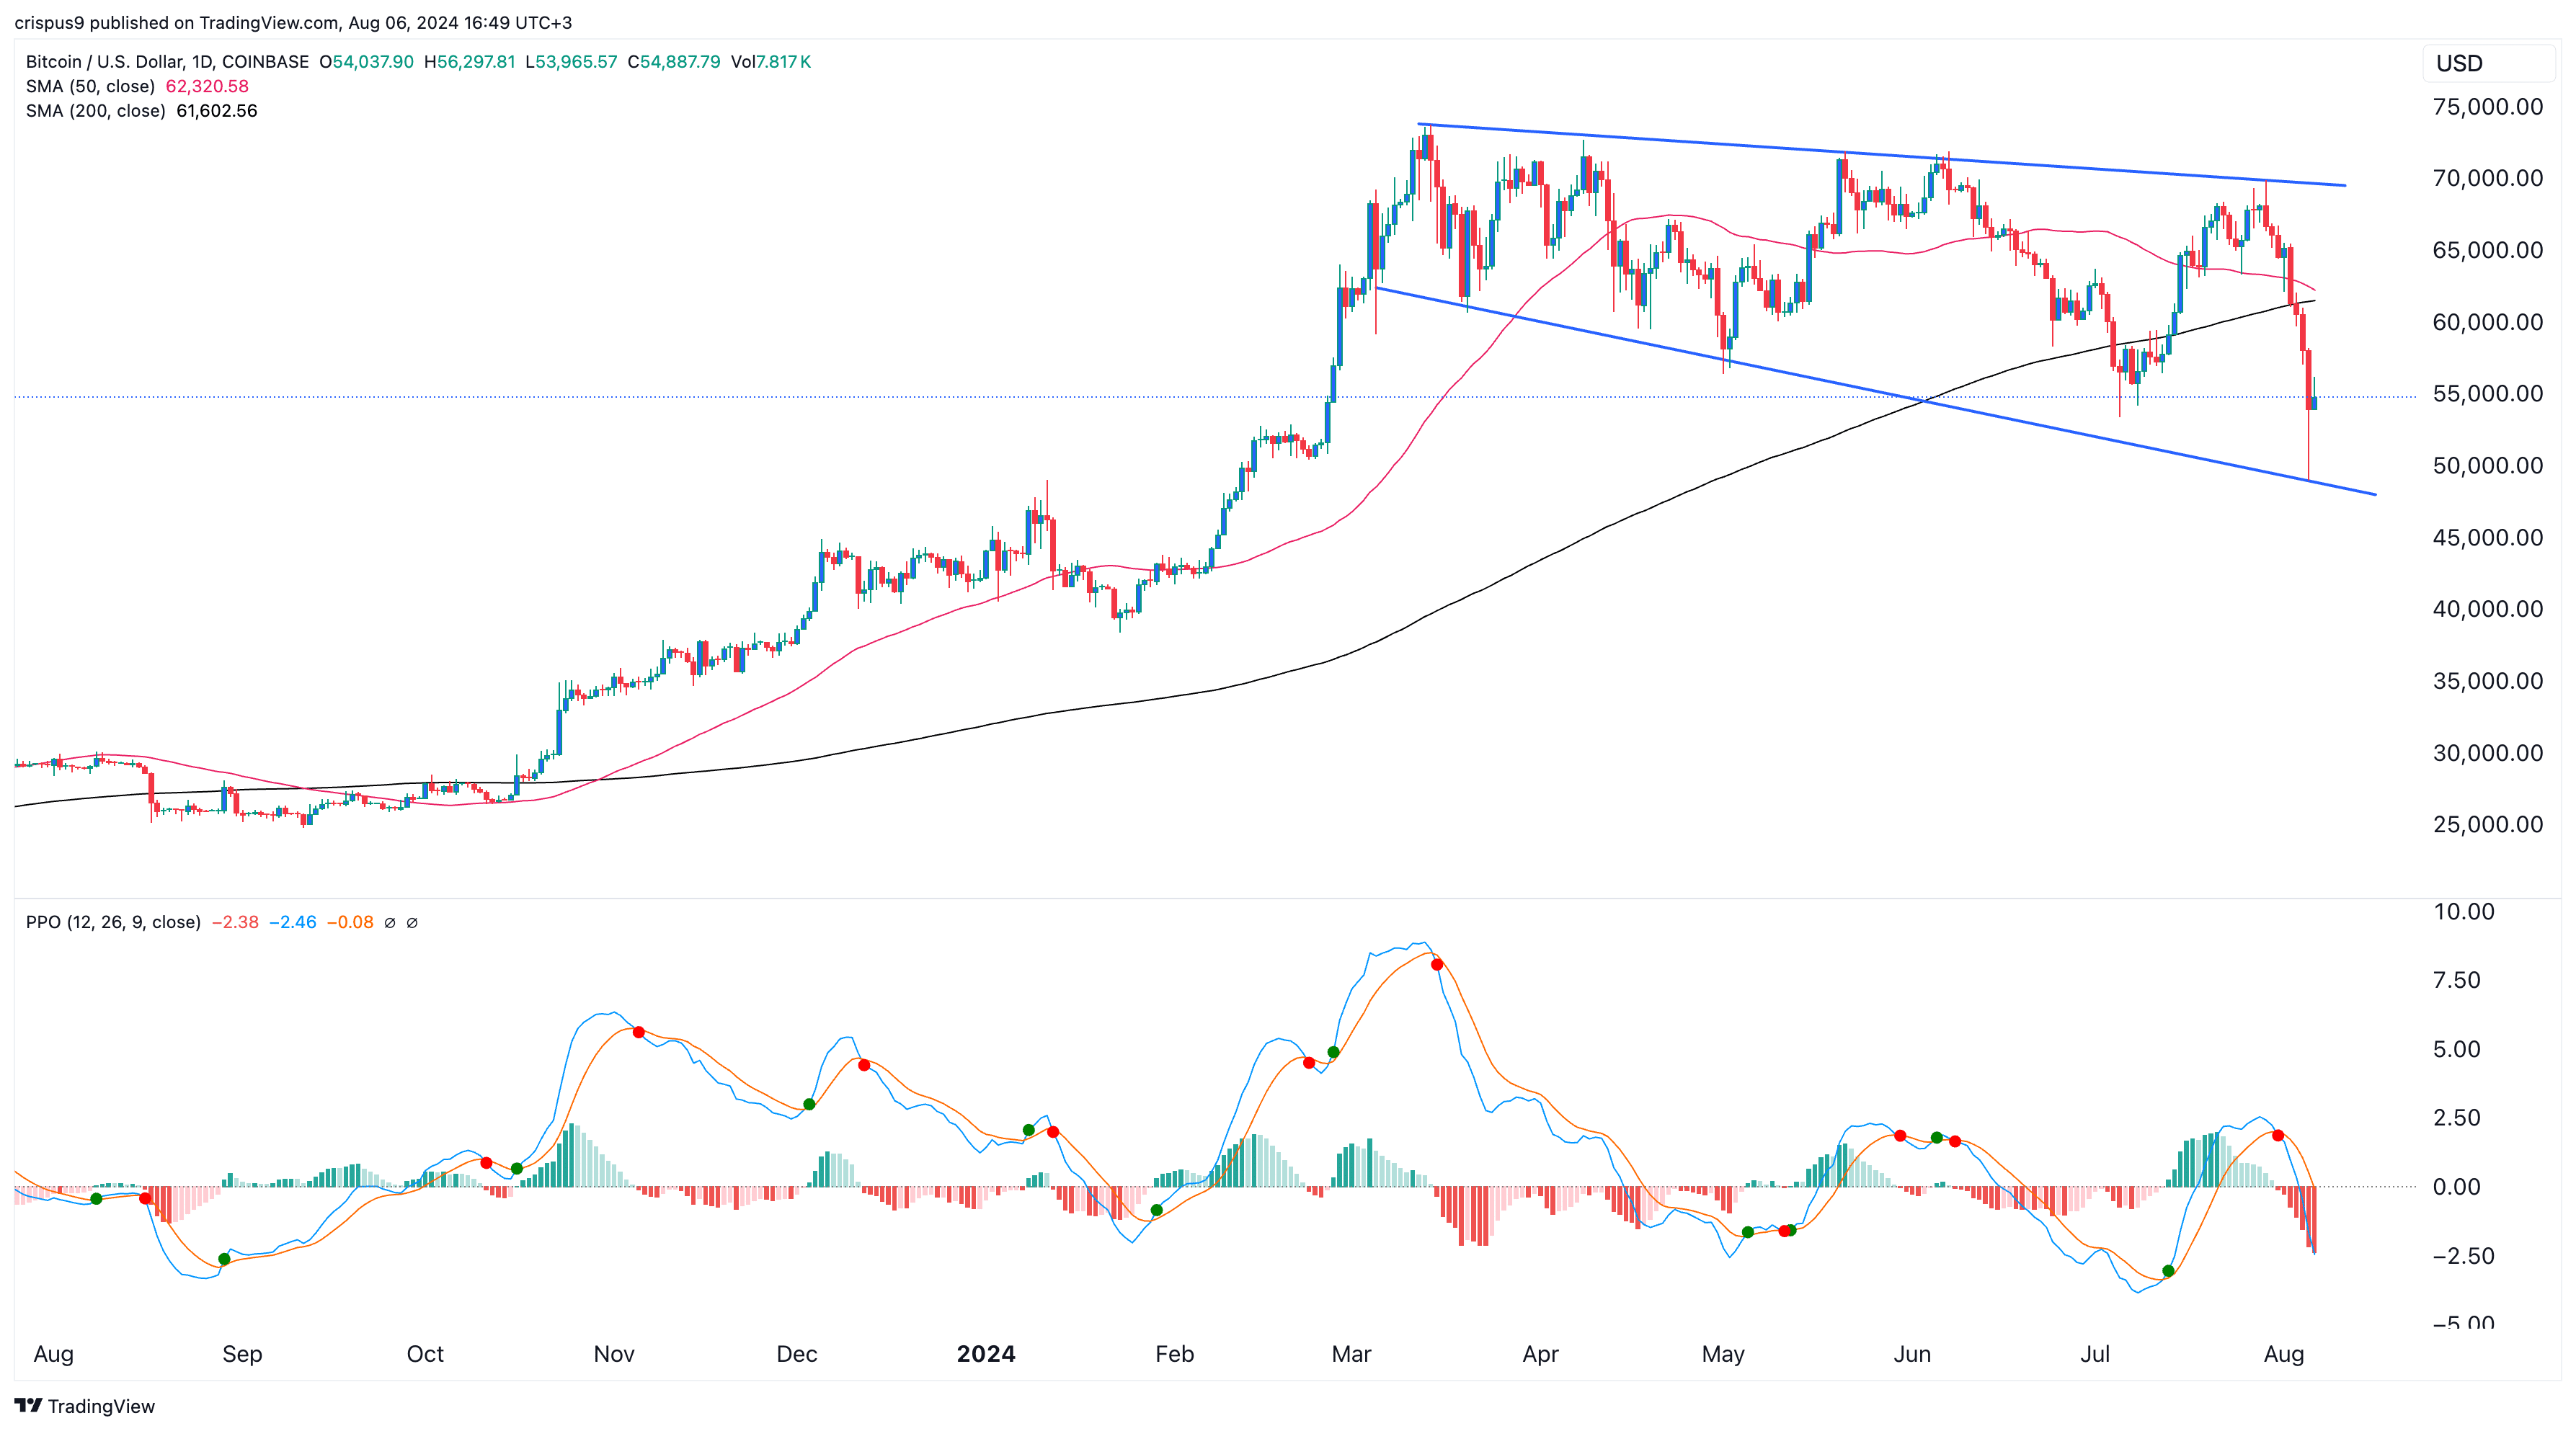The height and width of the screenshot is (1431, 2576).
Task: Click the Sep label on time axis
Action: click(242, 1354)
